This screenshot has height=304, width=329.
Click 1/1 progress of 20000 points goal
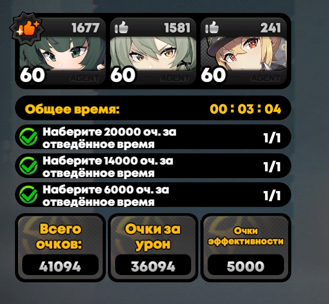pos(272,138)
